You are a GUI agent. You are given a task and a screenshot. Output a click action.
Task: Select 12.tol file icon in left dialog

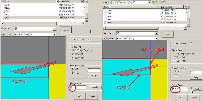(x=3, y=8)
